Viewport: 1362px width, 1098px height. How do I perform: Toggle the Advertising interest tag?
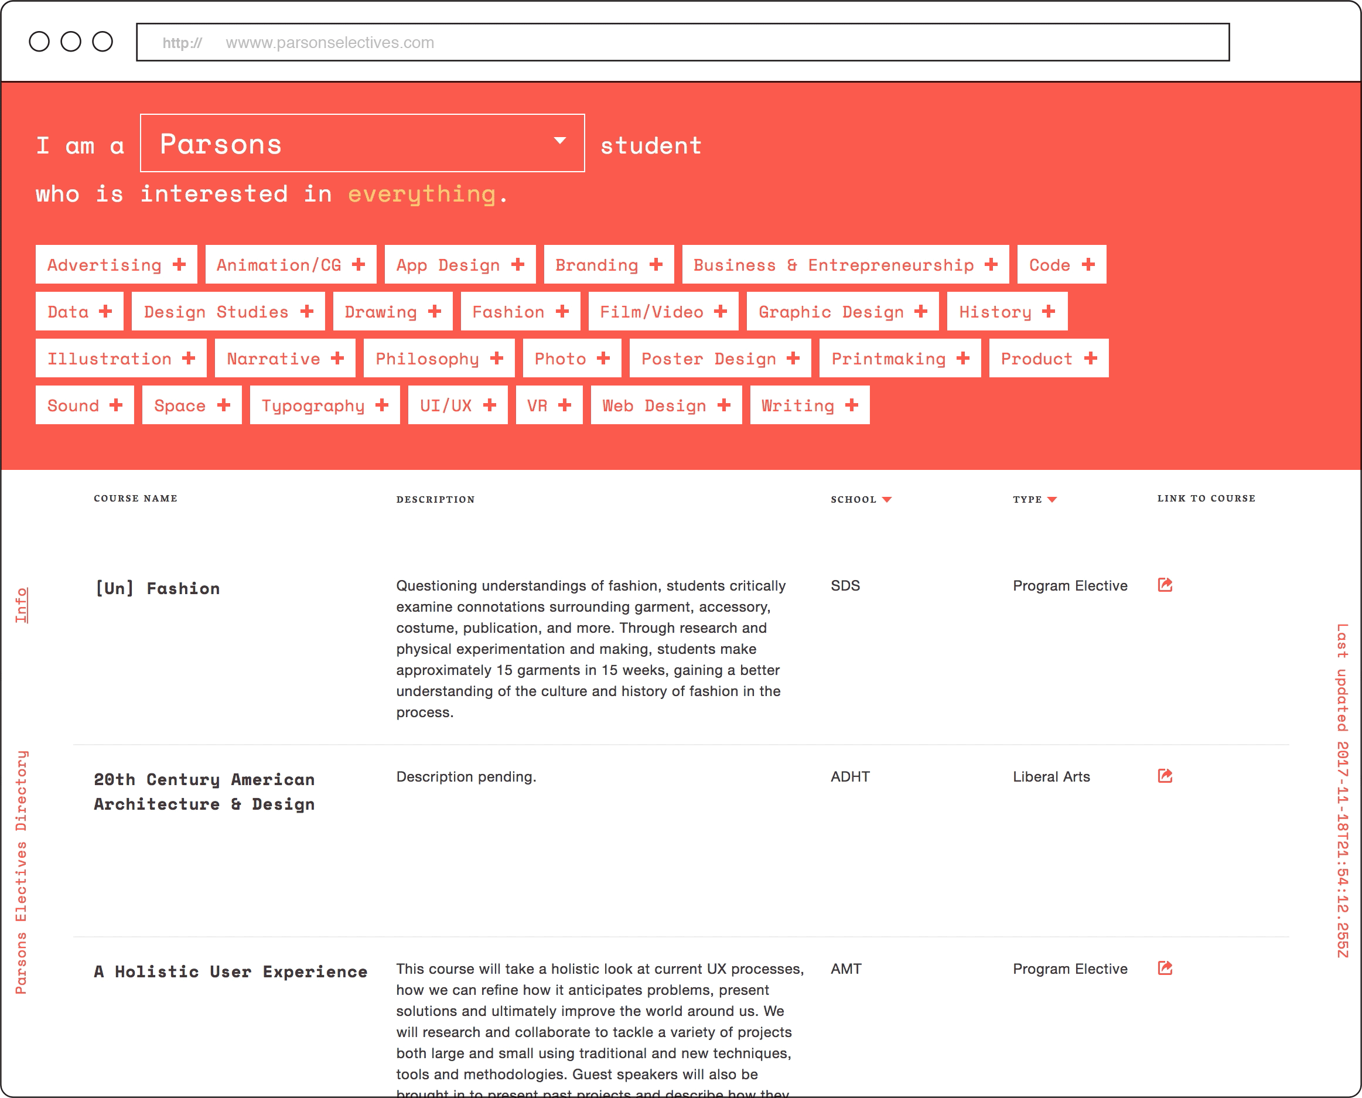117,264
